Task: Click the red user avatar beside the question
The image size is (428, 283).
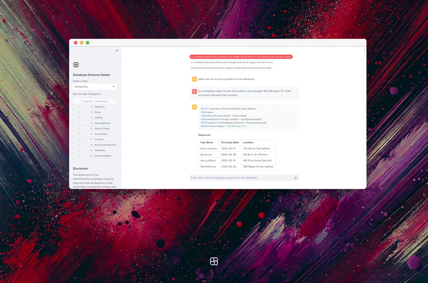Action: point(195,91)
